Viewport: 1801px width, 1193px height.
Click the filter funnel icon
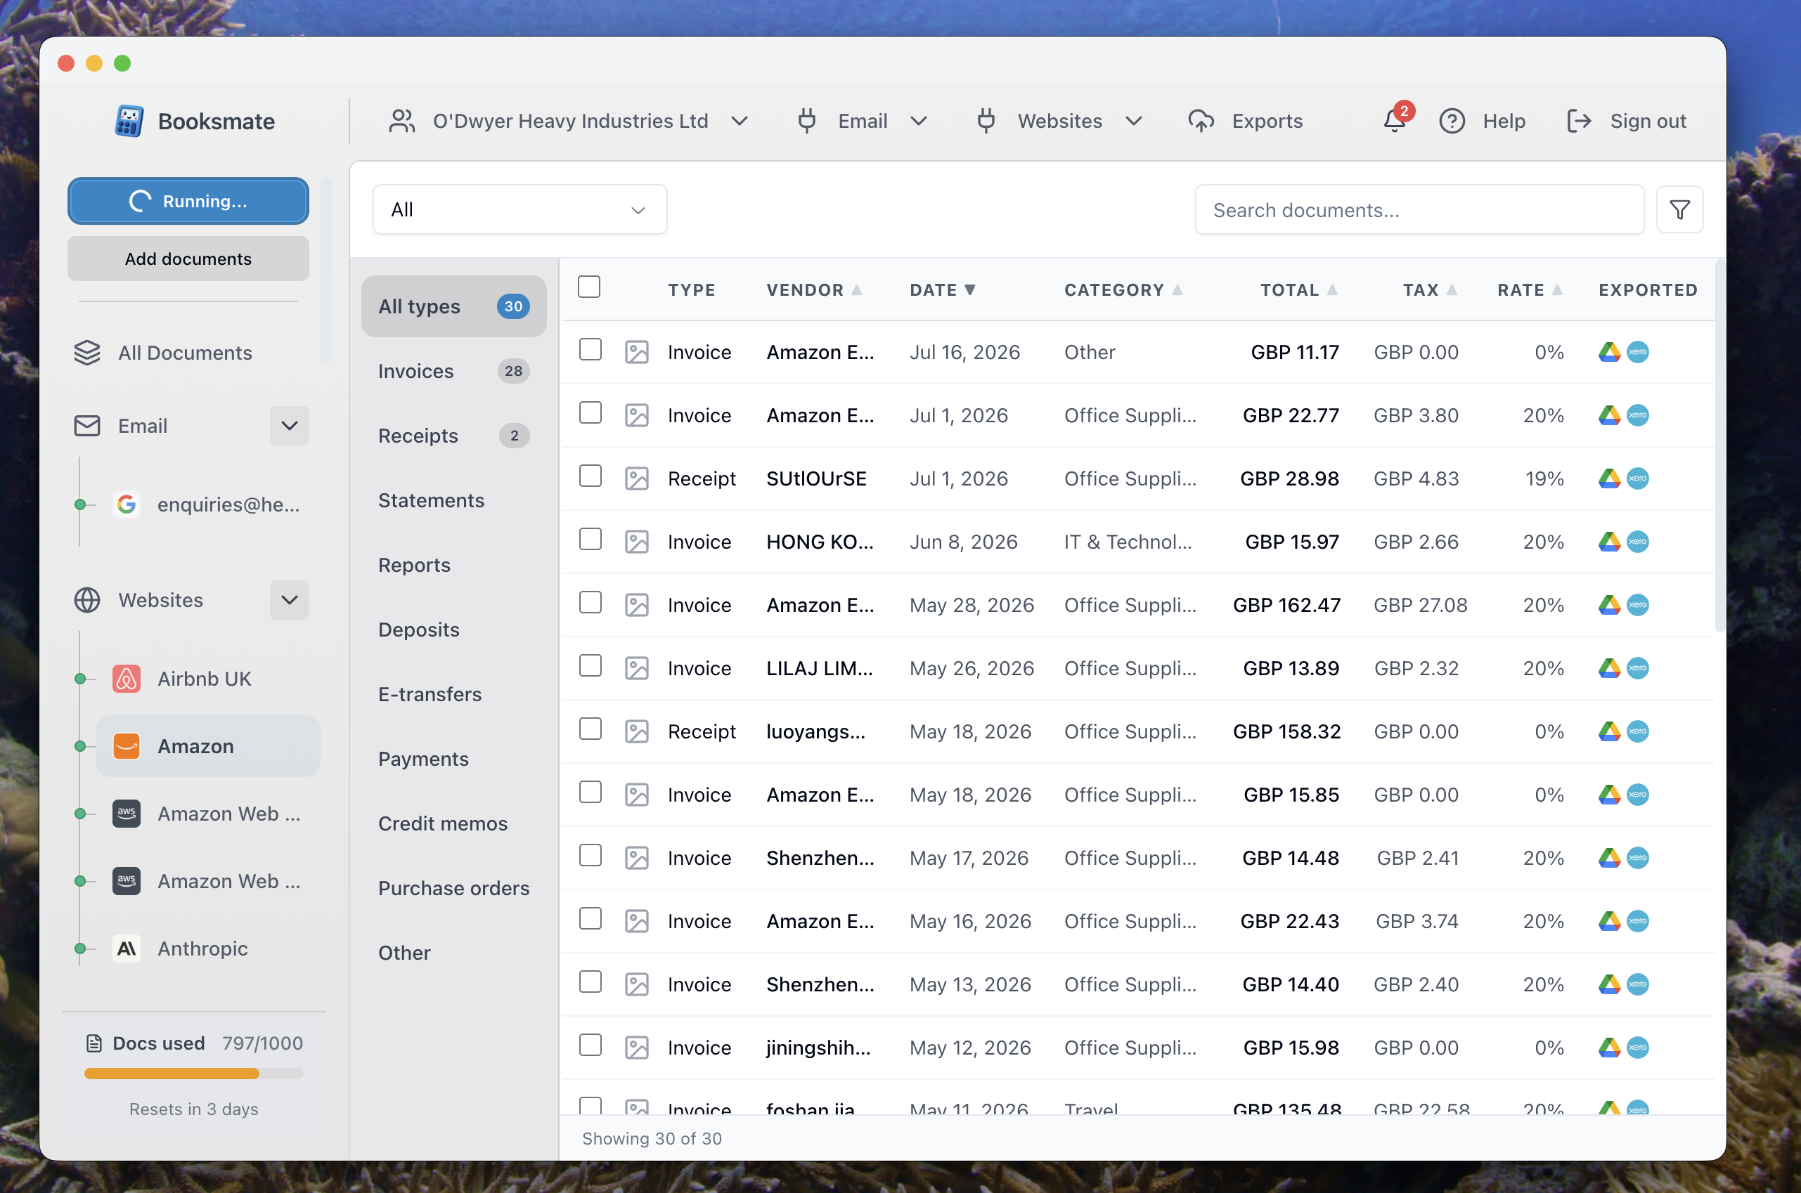(1679, 209)
